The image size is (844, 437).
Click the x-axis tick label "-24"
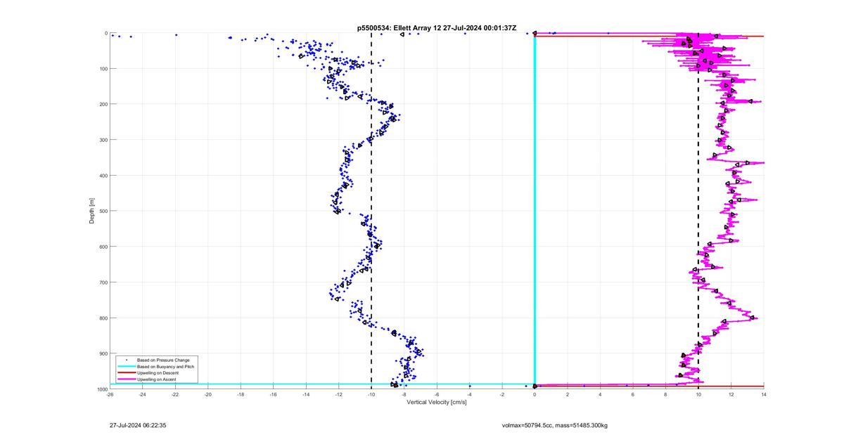click(143, 394)
